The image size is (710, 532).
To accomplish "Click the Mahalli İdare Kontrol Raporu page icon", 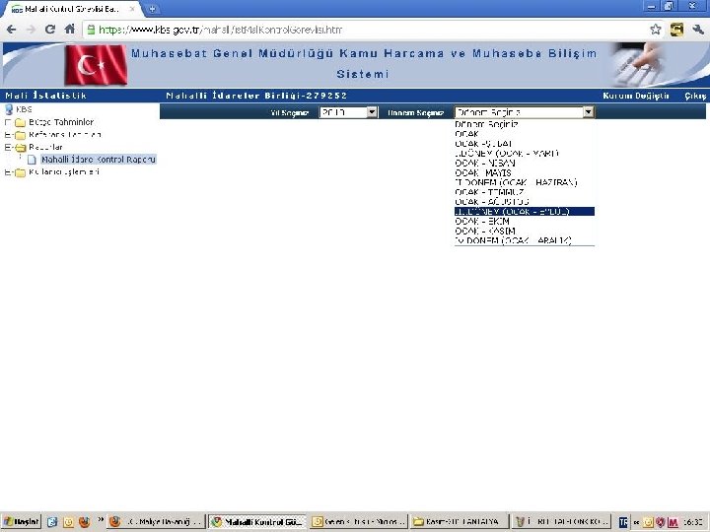I will click(x=32, y=160).
